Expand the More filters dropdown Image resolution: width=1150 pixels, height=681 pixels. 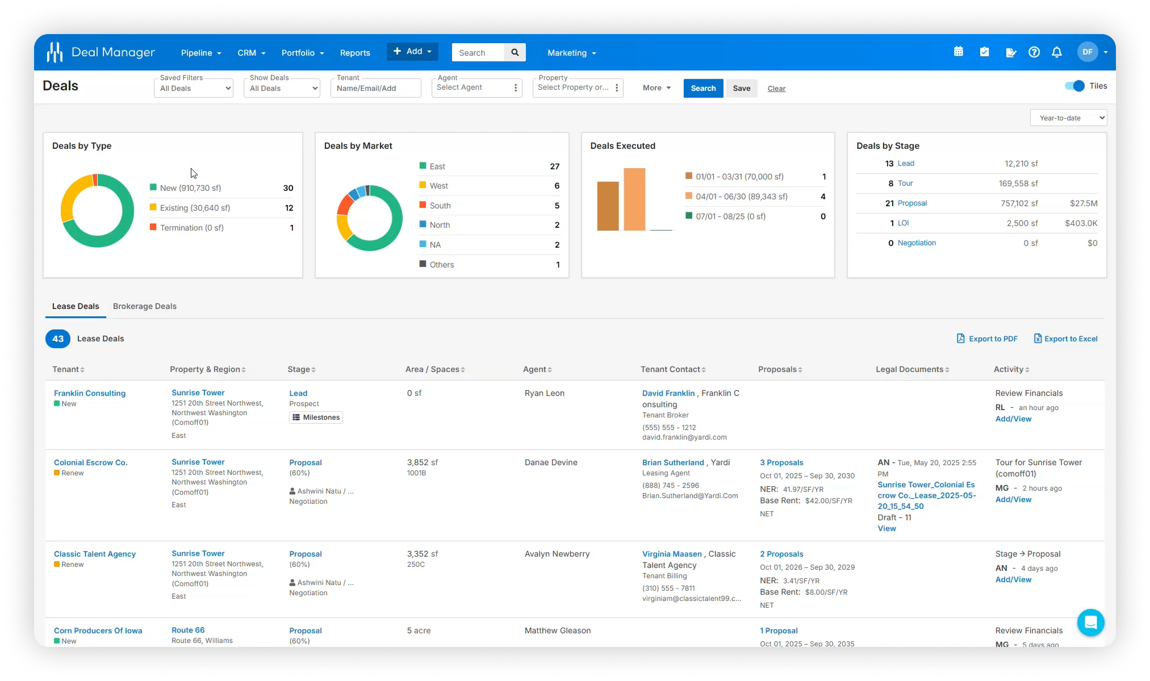656,88
